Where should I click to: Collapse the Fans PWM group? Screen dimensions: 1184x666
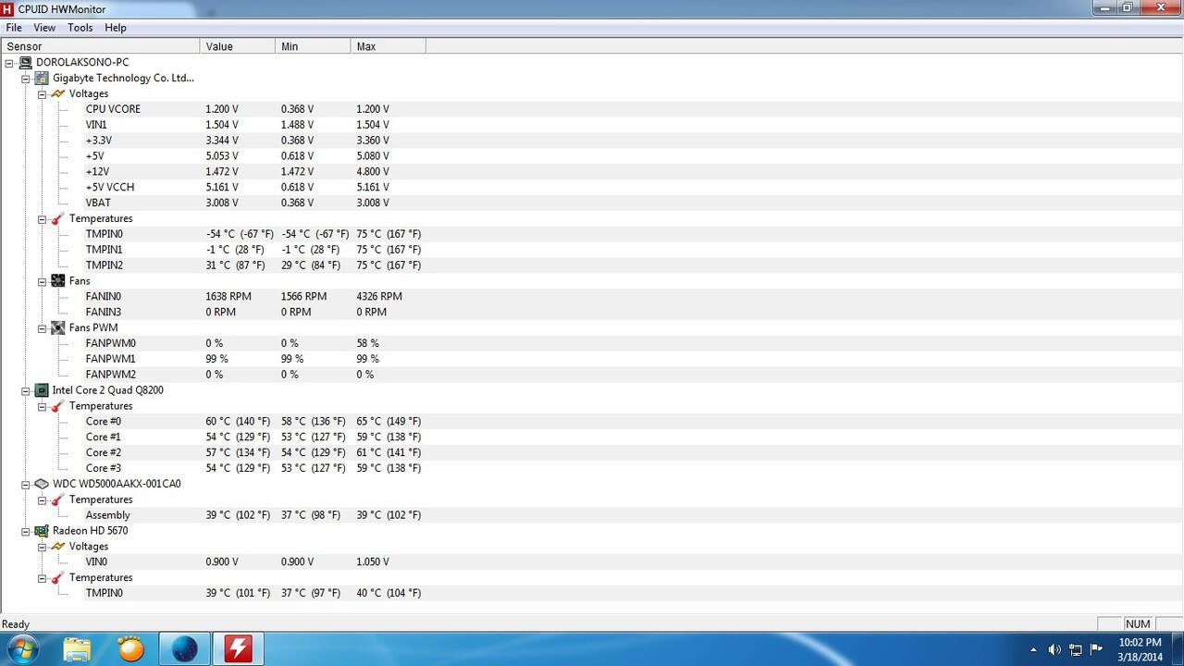pos(43,328)
